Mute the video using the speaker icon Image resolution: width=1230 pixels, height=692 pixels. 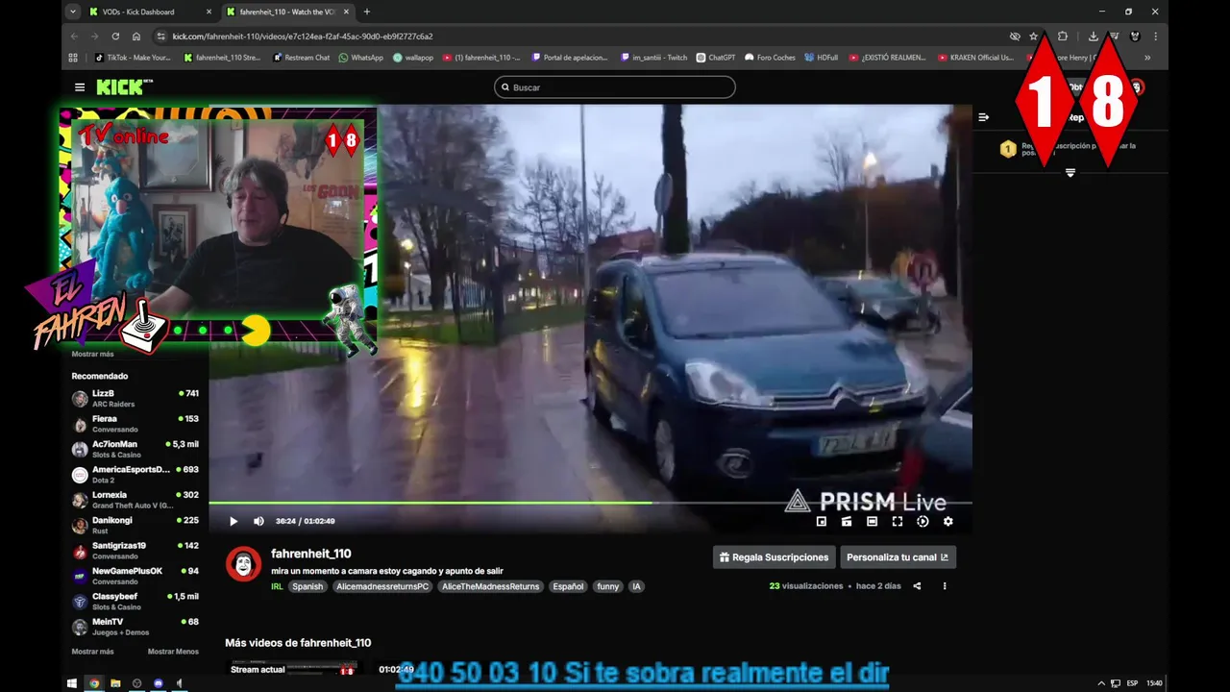coord(258,521)
